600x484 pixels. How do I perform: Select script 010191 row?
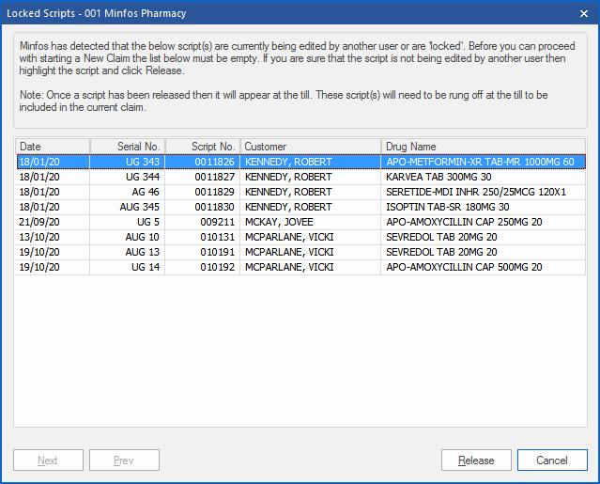click(x=300, y=252)
